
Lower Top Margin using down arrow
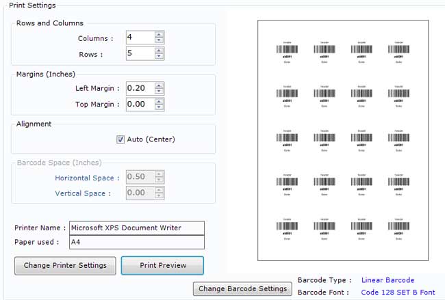point(159,107)
